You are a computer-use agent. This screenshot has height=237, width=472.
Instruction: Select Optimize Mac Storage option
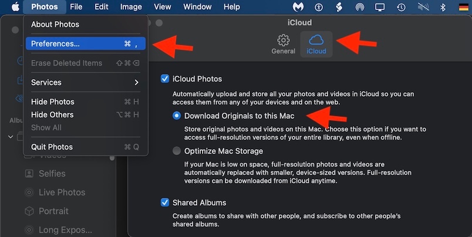[x=177, y=151]
